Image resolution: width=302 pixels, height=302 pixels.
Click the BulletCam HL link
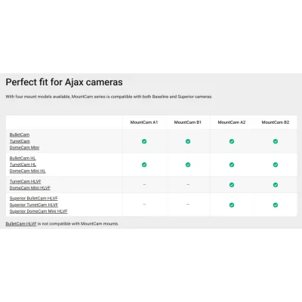pos(23,159)
